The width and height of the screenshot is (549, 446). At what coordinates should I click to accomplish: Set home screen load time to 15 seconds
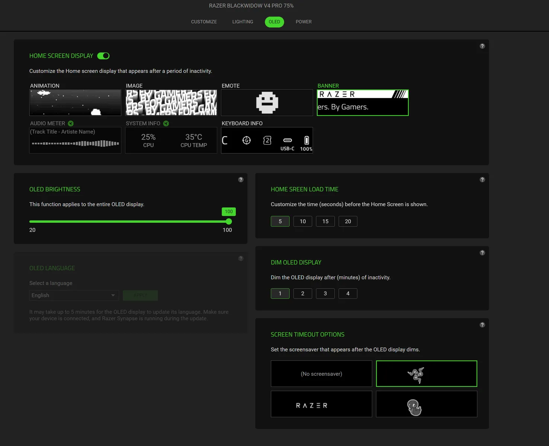click(325, 222)
